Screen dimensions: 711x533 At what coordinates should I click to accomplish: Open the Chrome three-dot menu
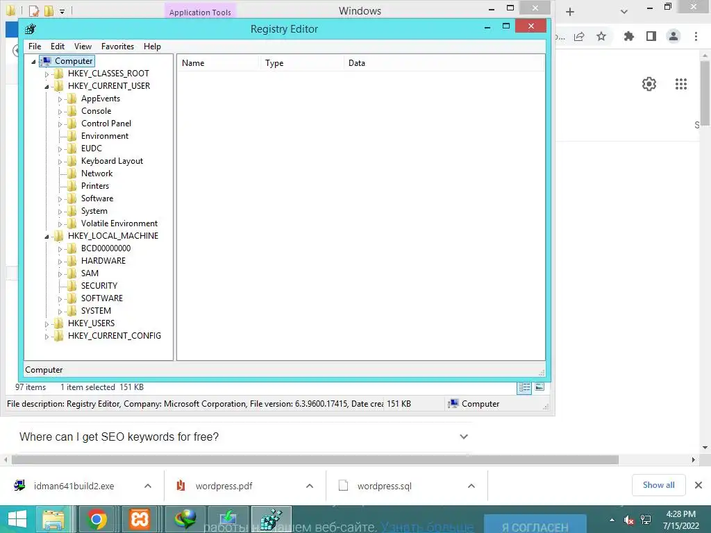pyautogui.click(x=696, y=36)
